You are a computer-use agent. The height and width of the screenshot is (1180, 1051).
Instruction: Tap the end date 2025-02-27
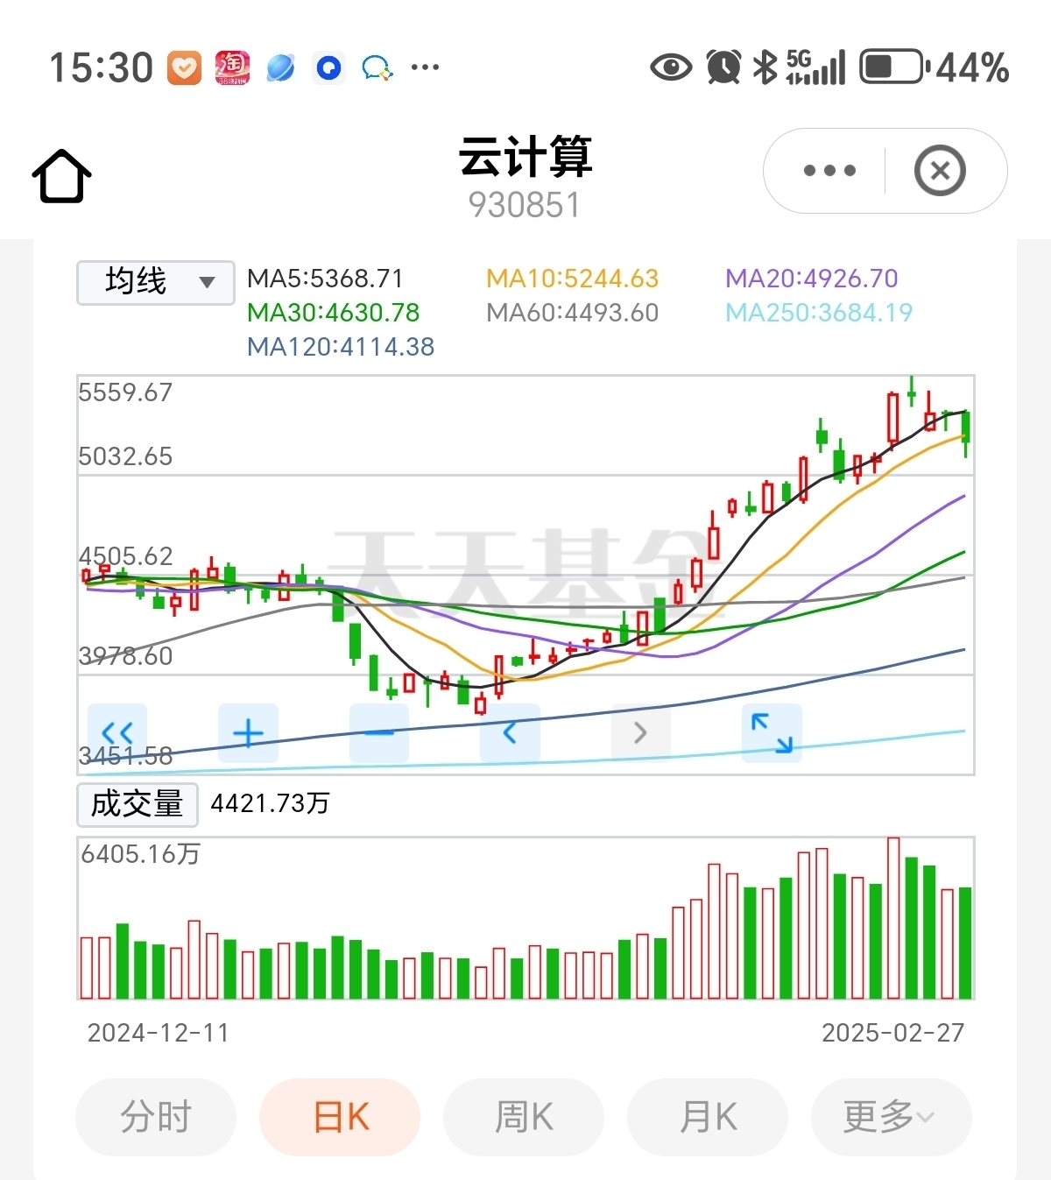893,1033
